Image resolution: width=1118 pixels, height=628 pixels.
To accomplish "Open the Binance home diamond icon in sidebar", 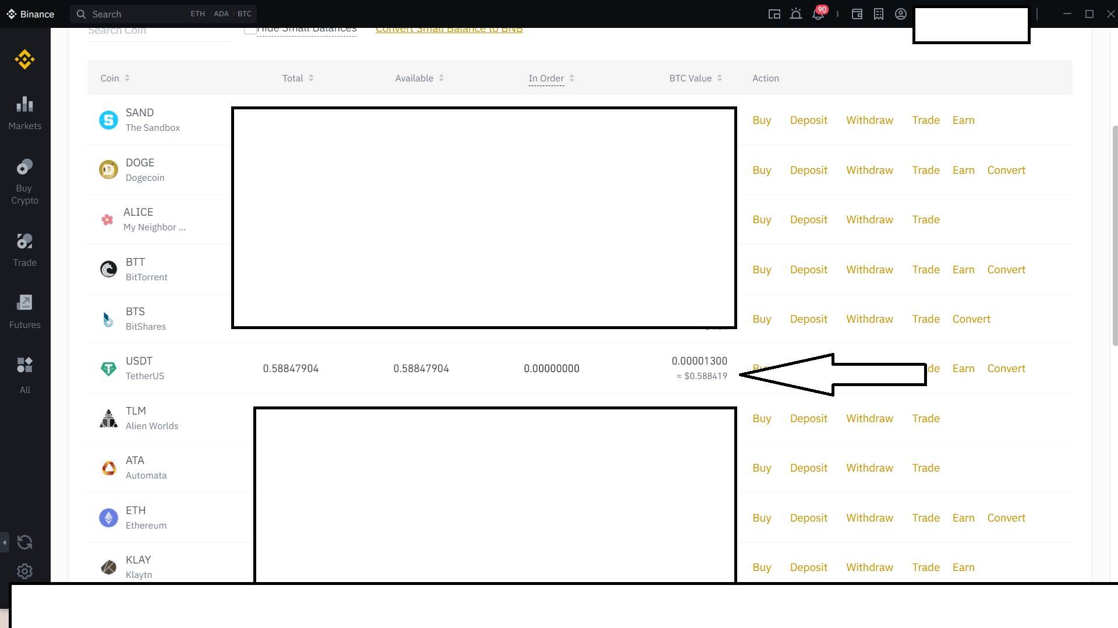I will point(24,59).
